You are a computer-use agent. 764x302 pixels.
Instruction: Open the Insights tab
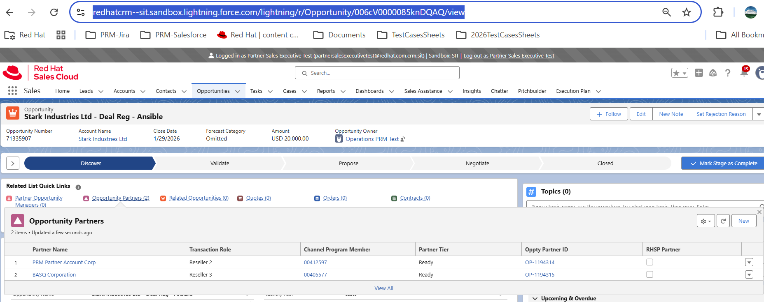pyautogui.click(x=472, y=91)
